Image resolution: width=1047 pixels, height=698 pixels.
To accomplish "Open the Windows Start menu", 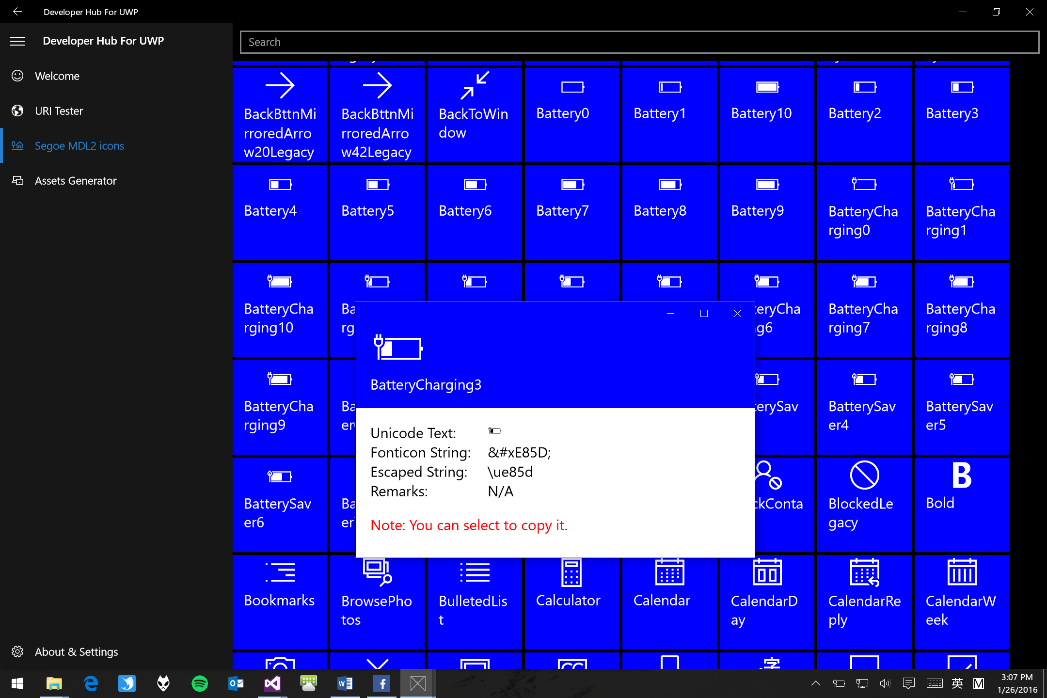I will coord(17,683).
